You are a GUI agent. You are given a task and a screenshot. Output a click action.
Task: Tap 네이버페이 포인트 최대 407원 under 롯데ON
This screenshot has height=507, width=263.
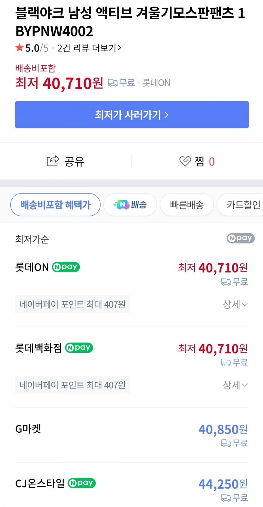pyautogui.click(x=72, y=304)
